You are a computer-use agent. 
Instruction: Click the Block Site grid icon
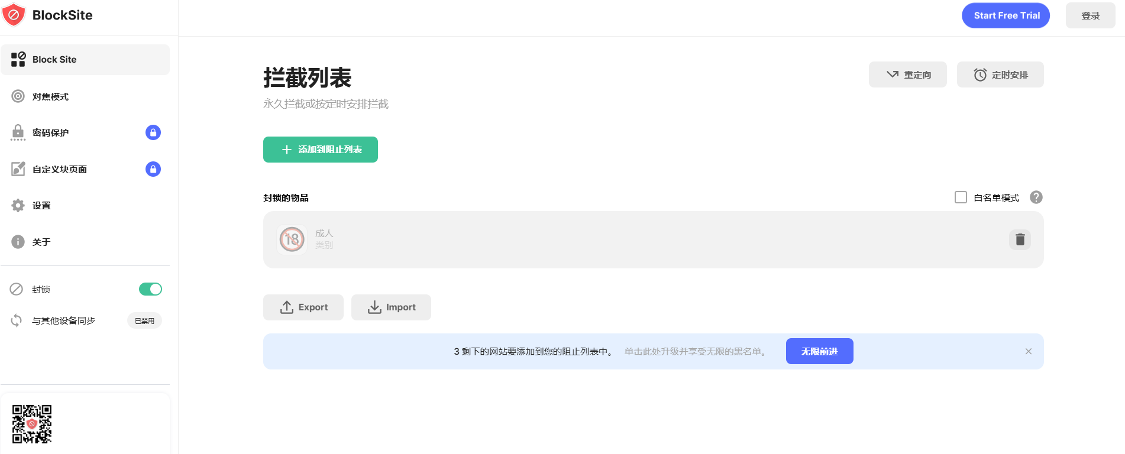pyautogui.click(x=18, y=59)
